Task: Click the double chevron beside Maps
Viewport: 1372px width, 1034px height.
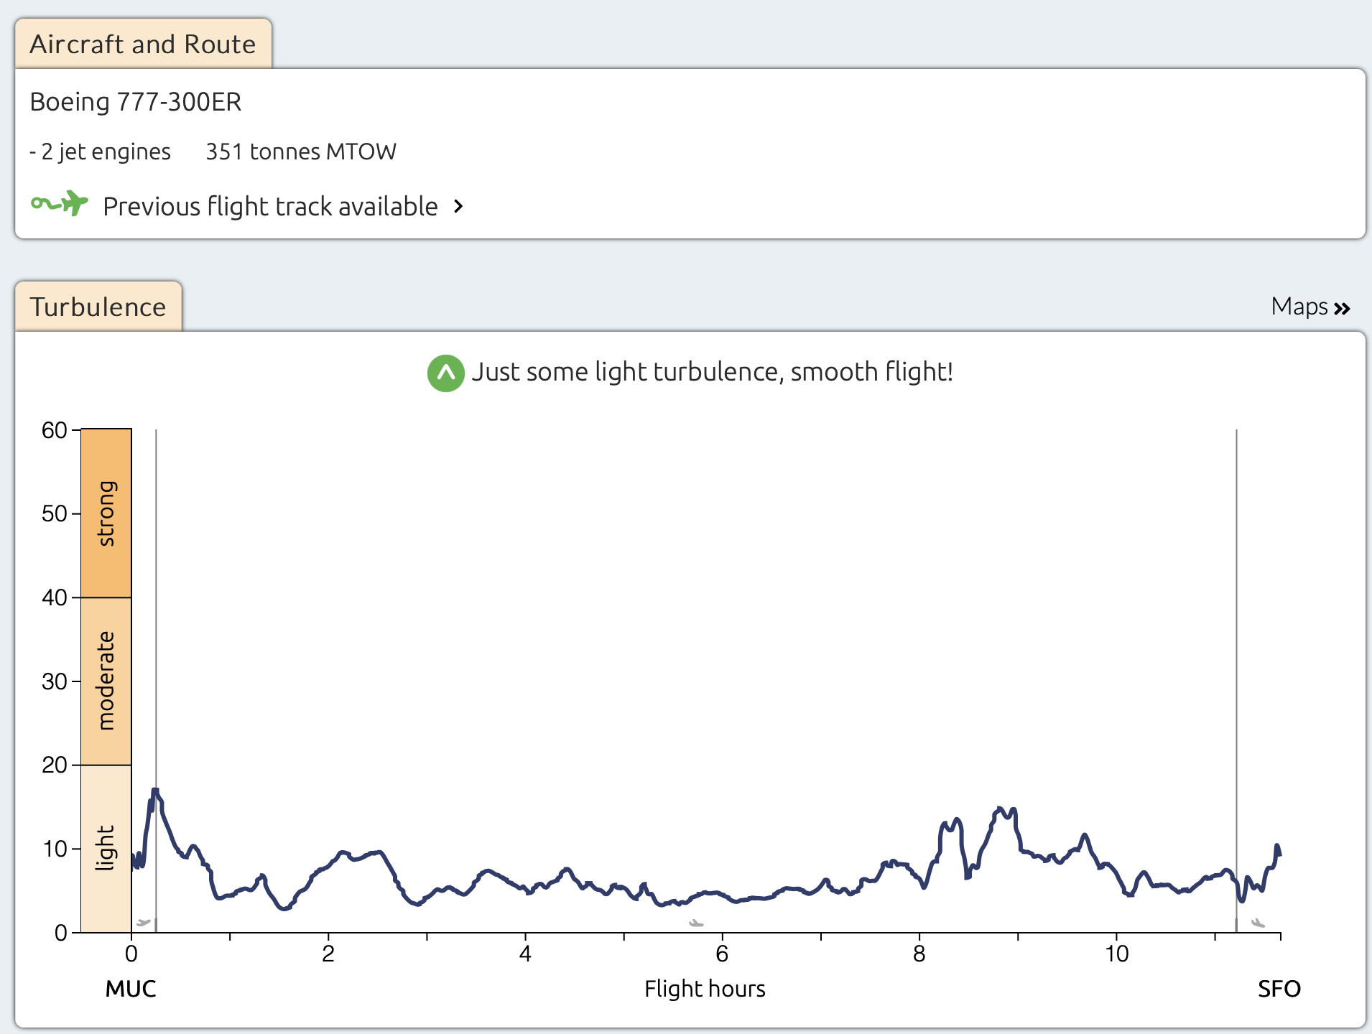Action: 1342,309
